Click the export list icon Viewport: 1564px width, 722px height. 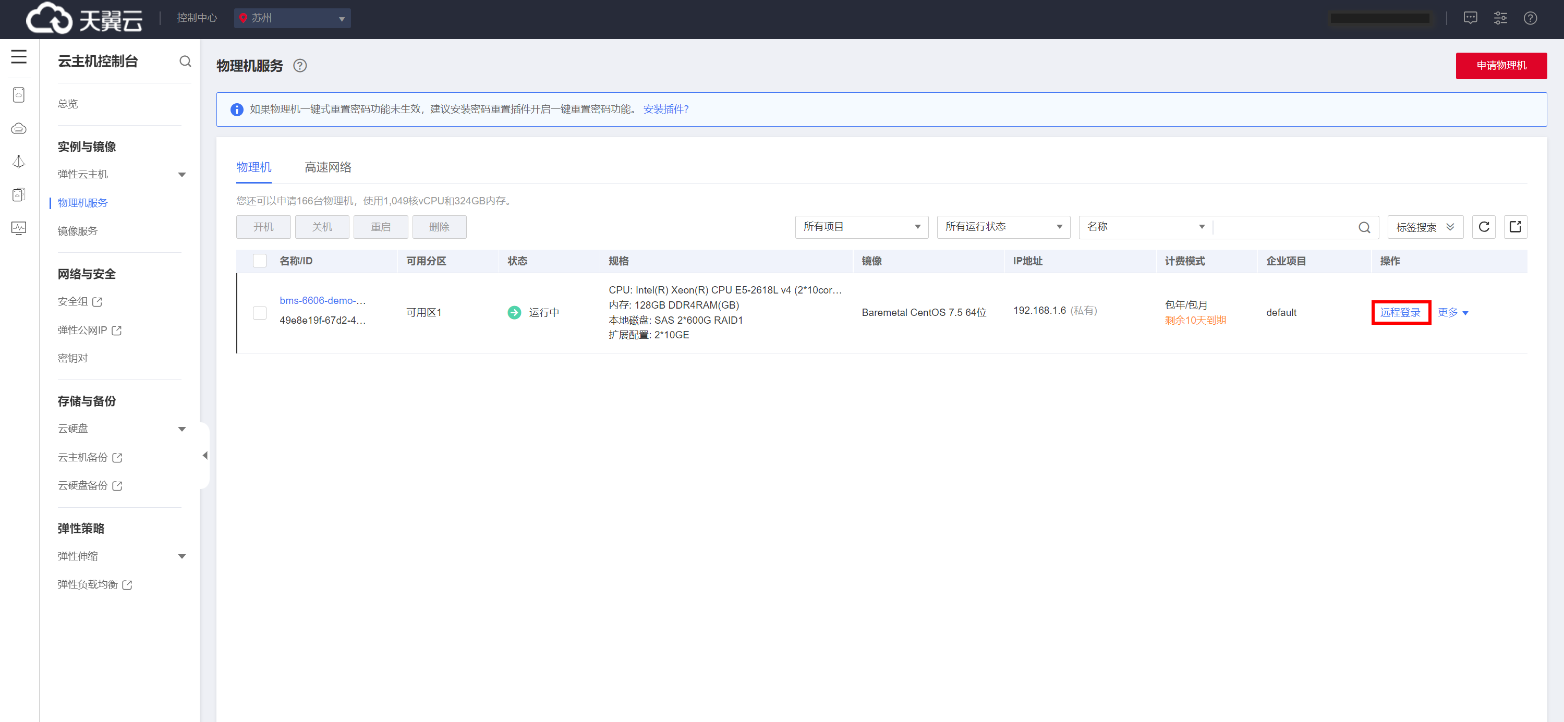coord(1515,227)
